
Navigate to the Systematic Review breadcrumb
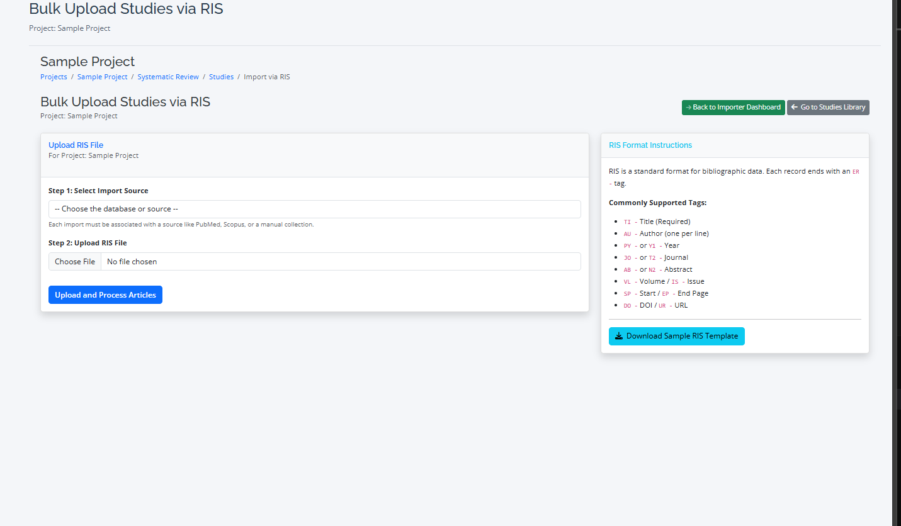pos(168,77)
